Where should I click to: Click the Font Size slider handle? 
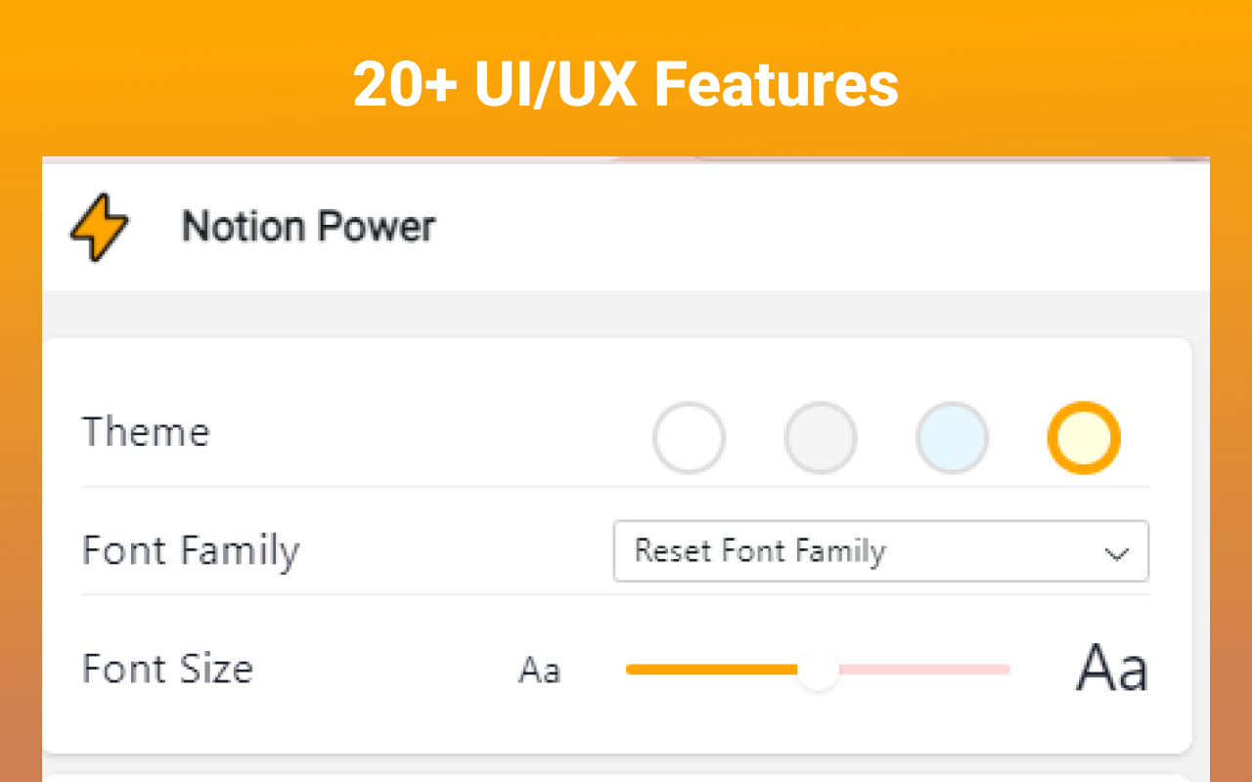[x=818, y=670]
